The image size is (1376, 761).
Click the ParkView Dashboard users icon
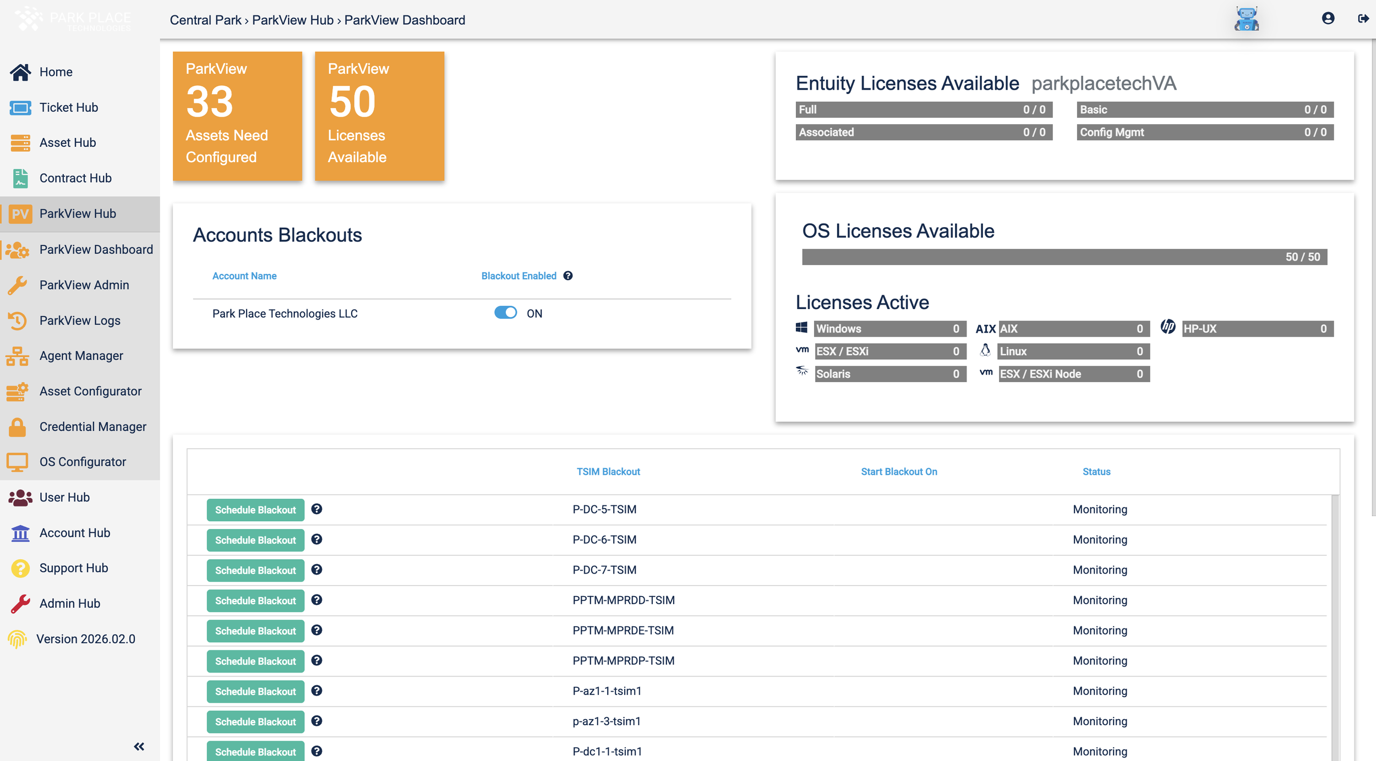click(x=18, y=250)
